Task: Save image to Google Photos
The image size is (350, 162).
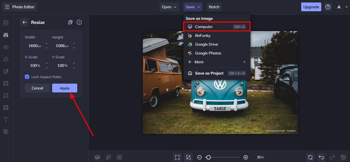Action: 217,53
